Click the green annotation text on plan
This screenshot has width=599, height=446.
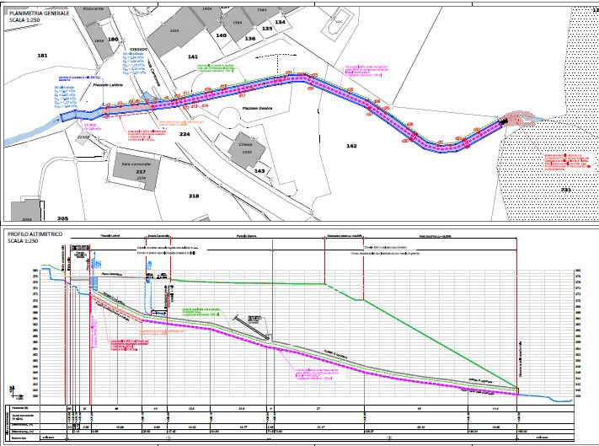222,68
